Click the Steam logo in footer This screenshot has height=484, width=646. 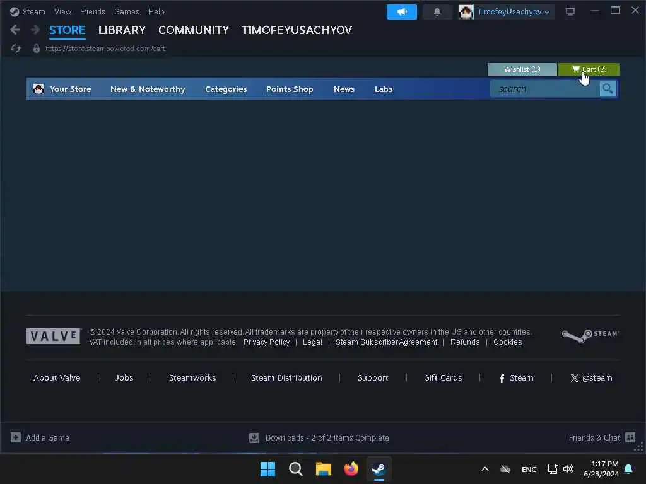[x=590, y=336]
